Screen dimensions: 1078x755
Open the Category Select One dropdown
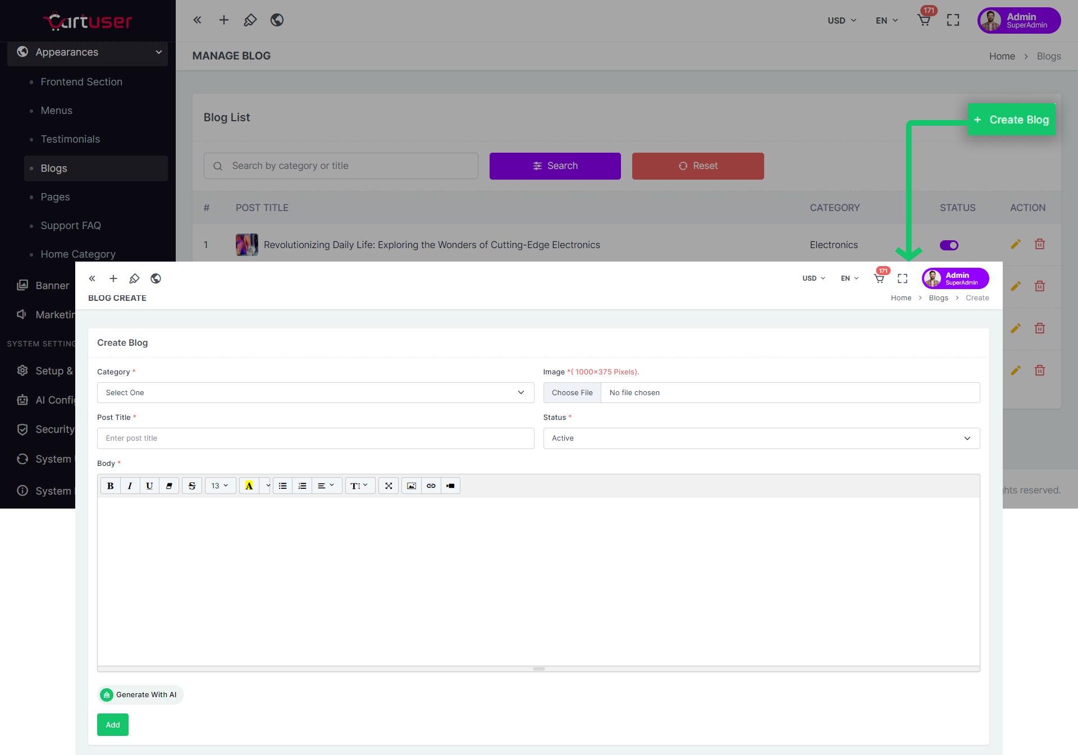[315, 392]
